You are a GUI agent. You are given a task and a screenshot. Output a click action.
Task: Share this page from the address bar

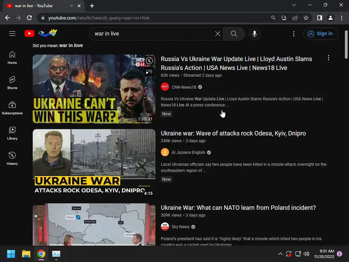click(x=295, y=18)
